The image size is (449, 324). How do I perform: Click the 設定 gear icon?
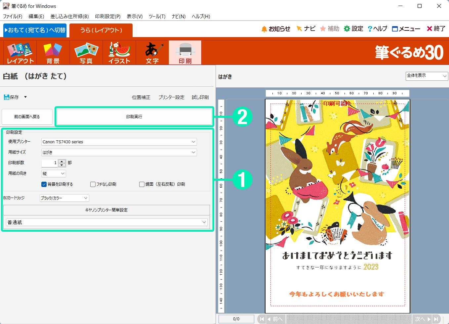point(347,29)
